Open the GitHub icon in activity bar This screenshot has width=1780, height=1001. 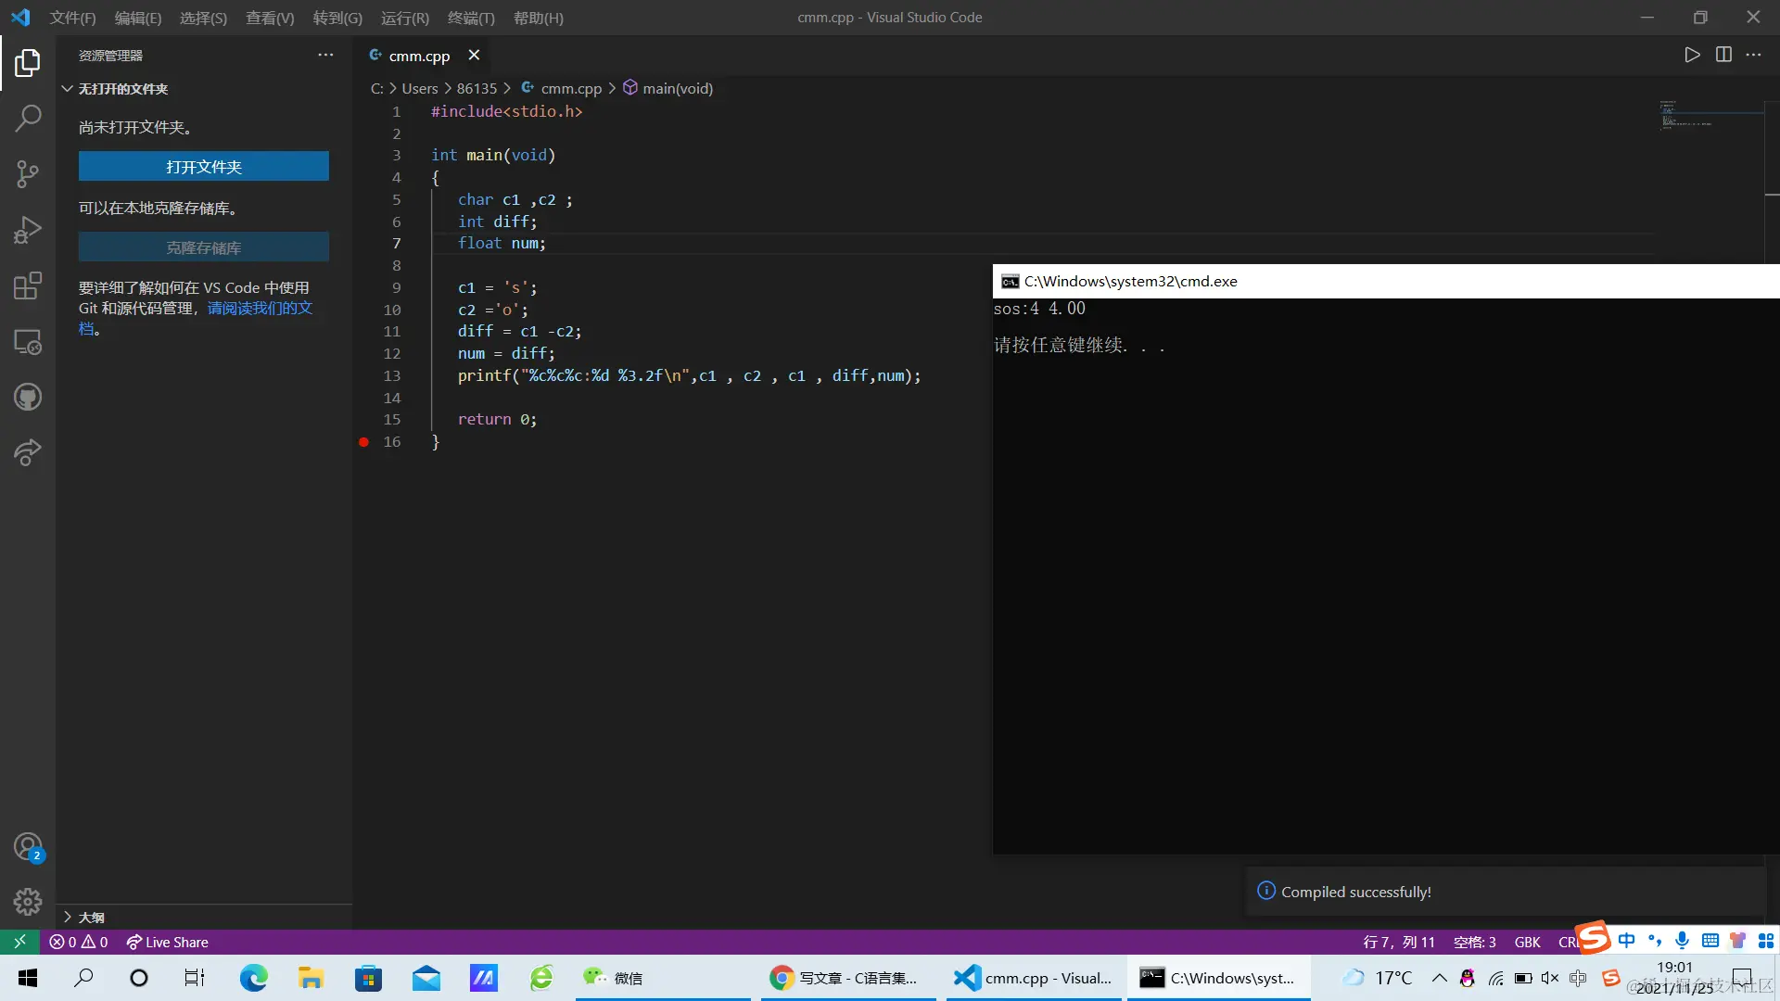pyautogui.click(x=28, y=398)
